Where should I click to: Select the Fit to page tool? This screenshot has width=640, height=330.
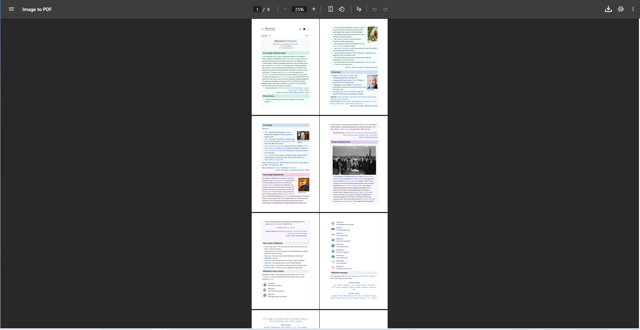[330, 9]
